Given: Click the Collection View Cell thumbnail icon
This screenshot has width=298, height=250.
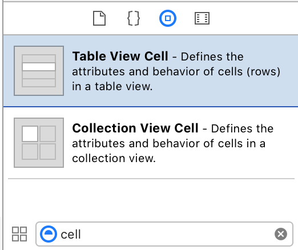Looking at the screenshot, I should [39, 143].
